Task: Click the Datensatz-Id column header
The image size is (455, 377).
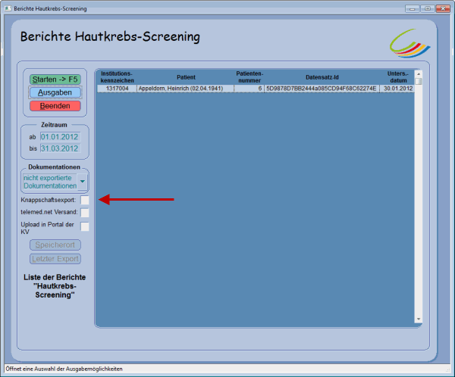Action: pyautogui.click(x=322, y=76)
